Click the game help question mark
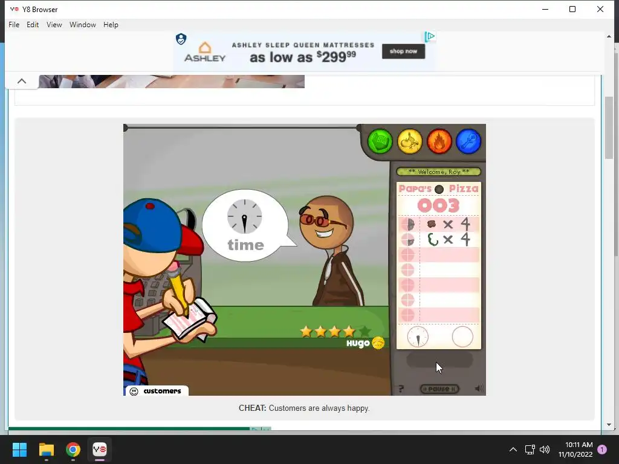The image size is (619, 464). coord(401,388)
